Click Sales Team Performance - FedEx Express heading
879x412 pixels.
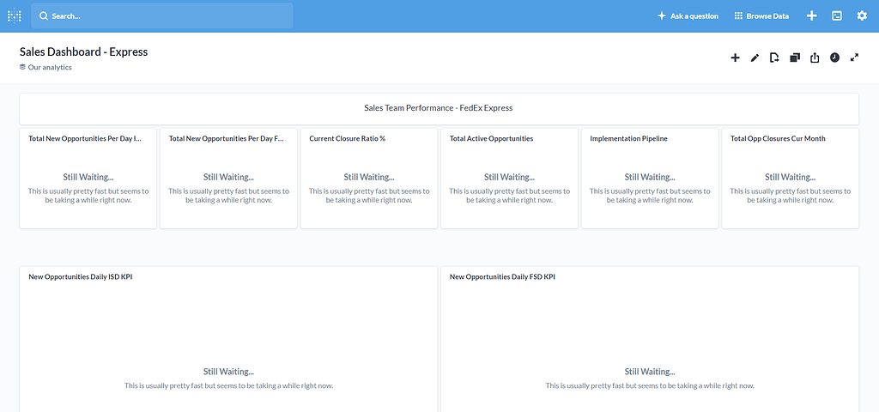[439, 107]
